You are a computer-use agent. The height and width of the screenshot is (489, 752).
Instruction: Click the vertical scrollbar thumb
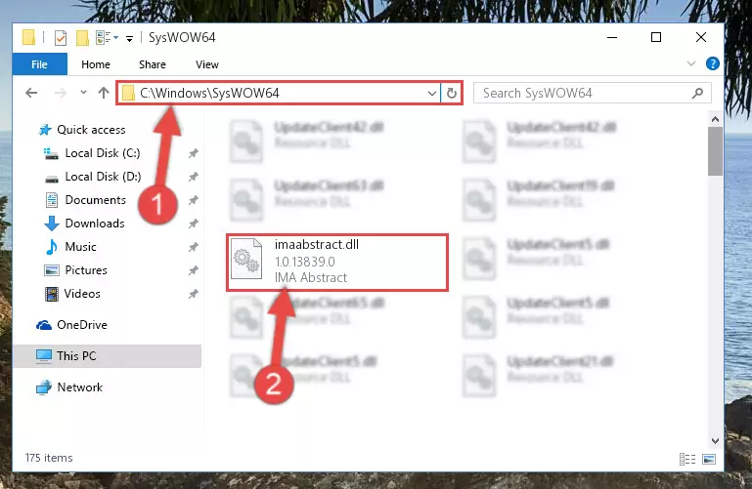tap(715, 151)
